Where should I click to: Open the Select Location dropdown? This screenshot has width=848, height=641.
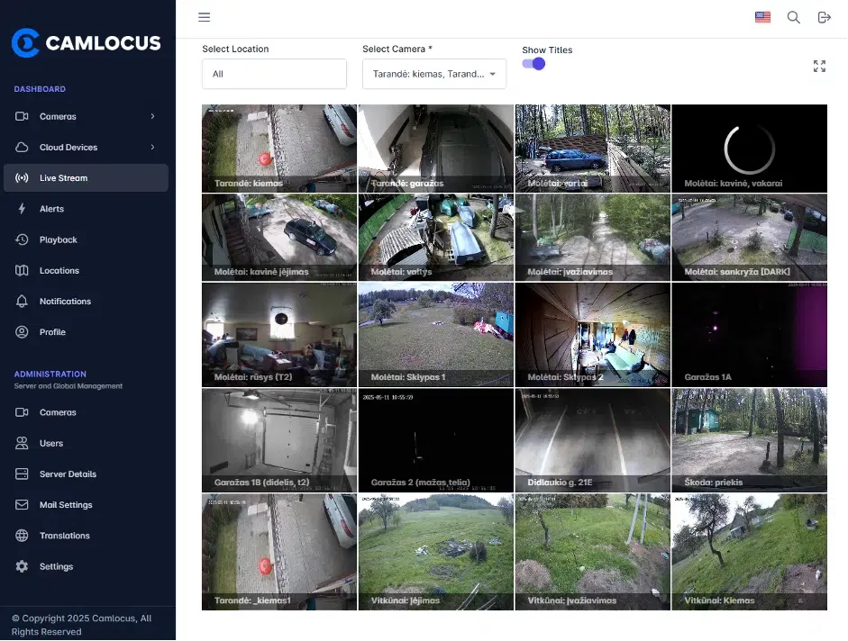pyautogui.click(x=274, y=74)
